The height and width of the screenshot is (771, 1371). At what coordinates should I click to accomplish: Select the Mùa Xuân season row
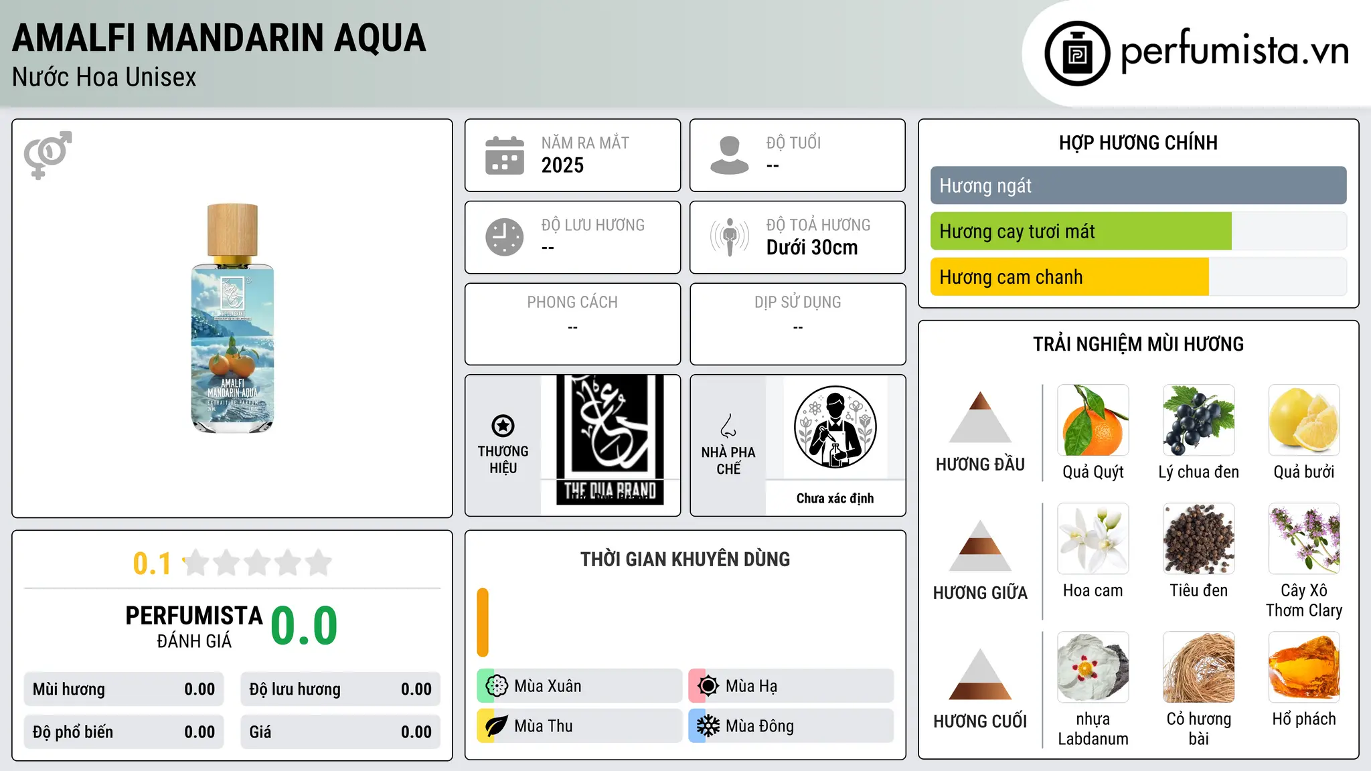[x=579, y=686]
